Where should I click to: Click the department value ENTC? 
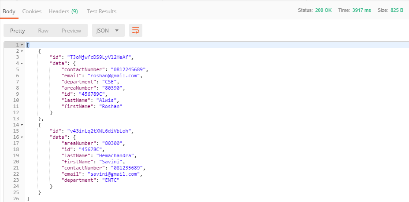click(x=111, y=180)
